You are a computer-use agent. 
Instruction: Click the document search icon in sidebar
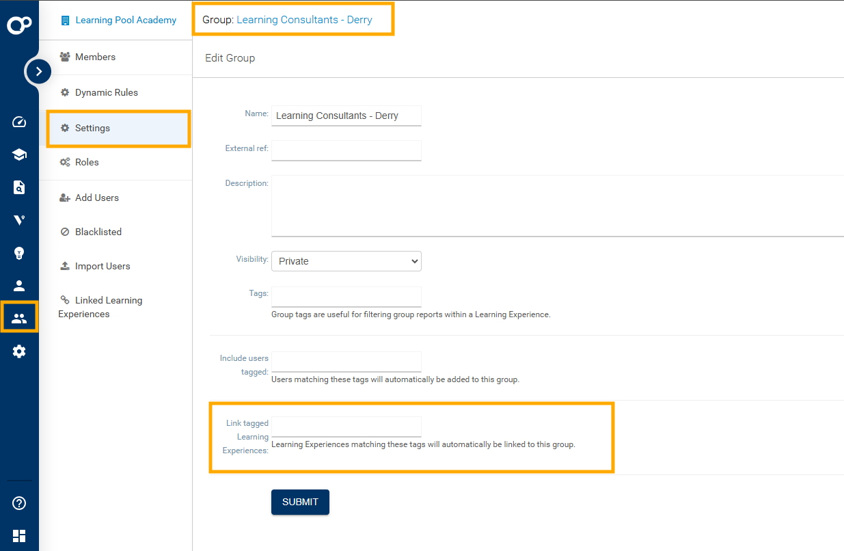19,187
